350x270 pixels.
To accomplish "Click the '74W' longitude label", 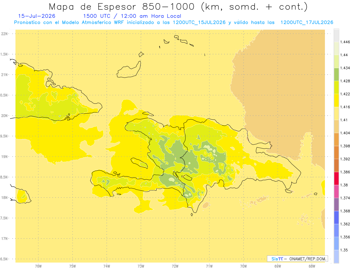I will point(107,267).
